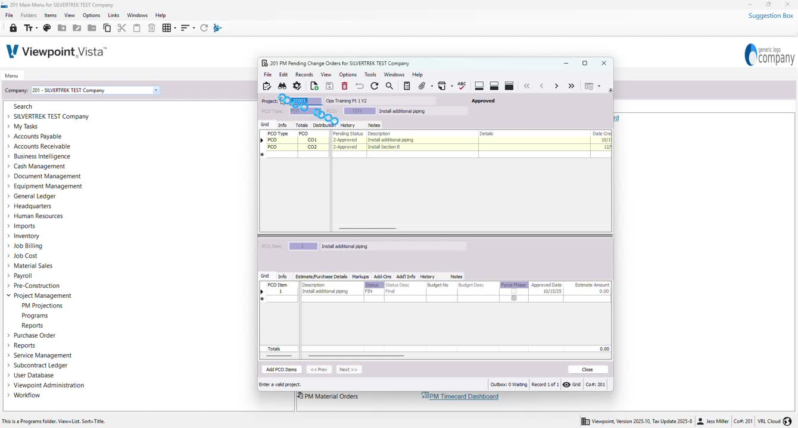Click the grid view icon in main toolbar
This screenshot has width=798, height=428.
(x=167, y=28)
